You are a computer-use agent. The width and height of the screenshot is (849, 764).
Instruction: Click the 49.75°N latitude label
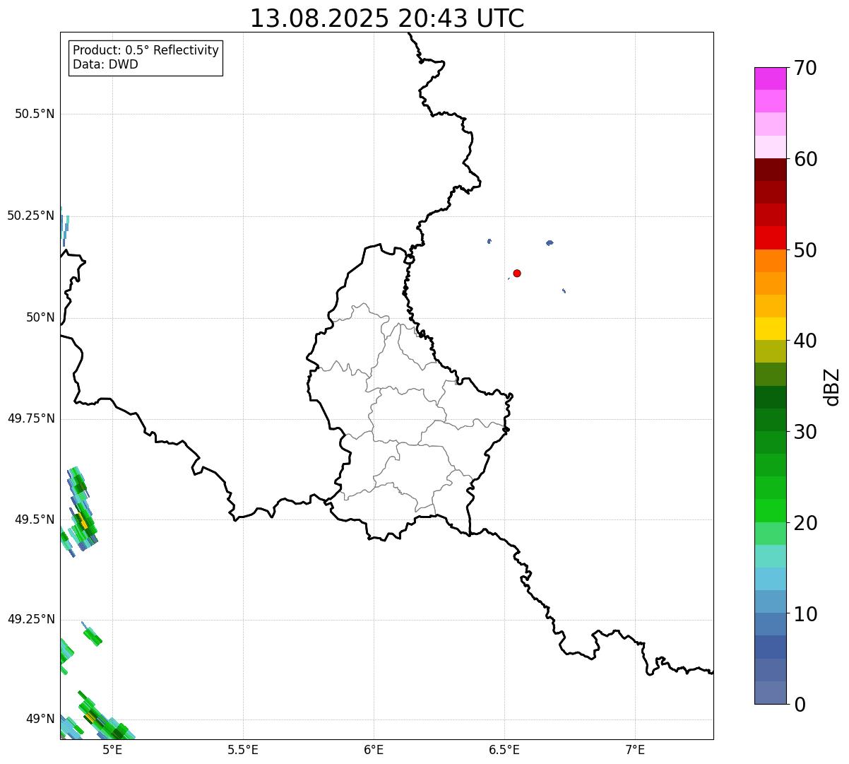point(31,418)
